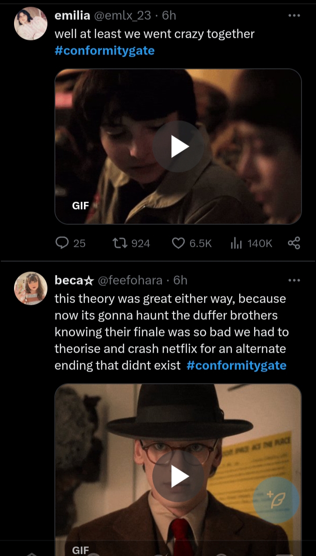This screenshot has height=556, width=316.
Task: Share emilia's tweet via share icon
Action: pyautogui.click(x=294, y=243)
